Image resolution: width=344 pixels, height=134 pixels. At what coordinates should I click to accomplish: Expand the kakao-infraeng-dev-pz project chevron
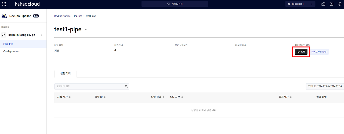pyautogui.click(x=42, y=35)
